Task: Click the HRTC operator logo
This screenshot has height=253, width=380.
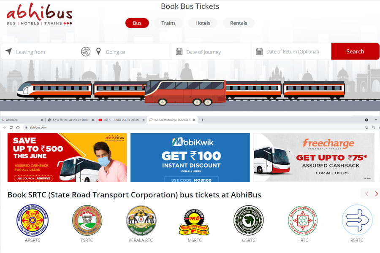Action: click(303, 221)
